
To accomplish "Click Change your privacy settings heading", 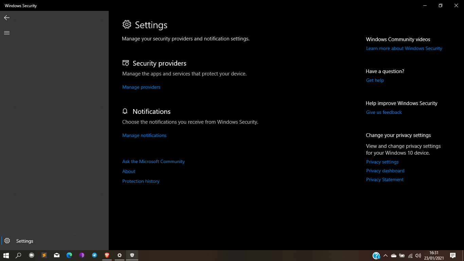I will click(x=398, y=135).
